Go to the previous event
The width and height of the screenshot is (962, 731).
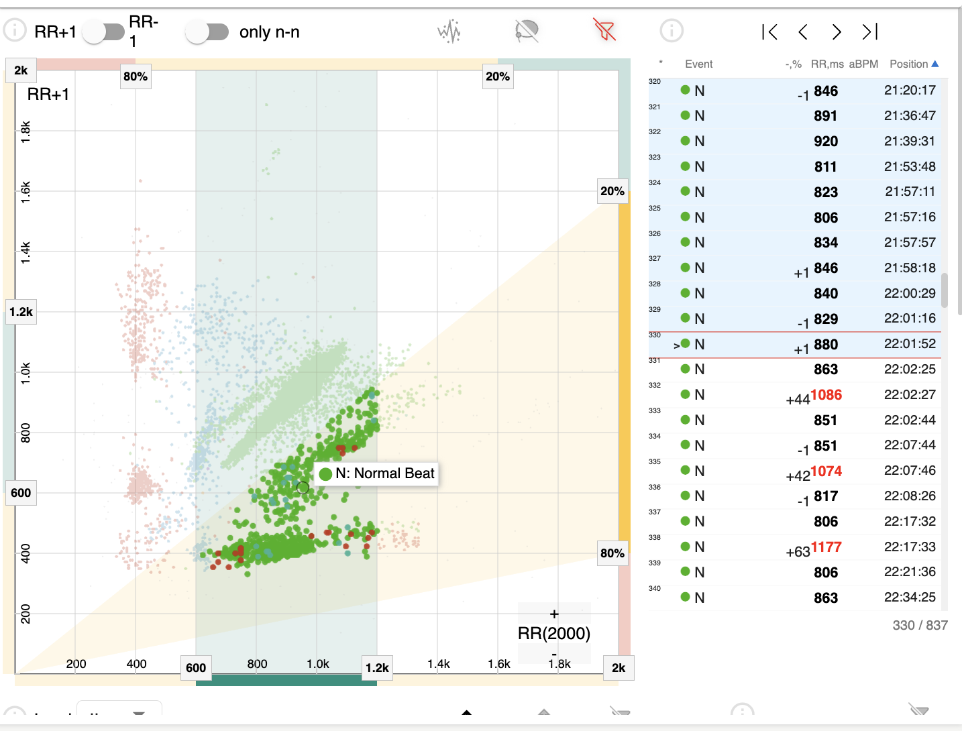pyautogui.click(x=803, y=32)
